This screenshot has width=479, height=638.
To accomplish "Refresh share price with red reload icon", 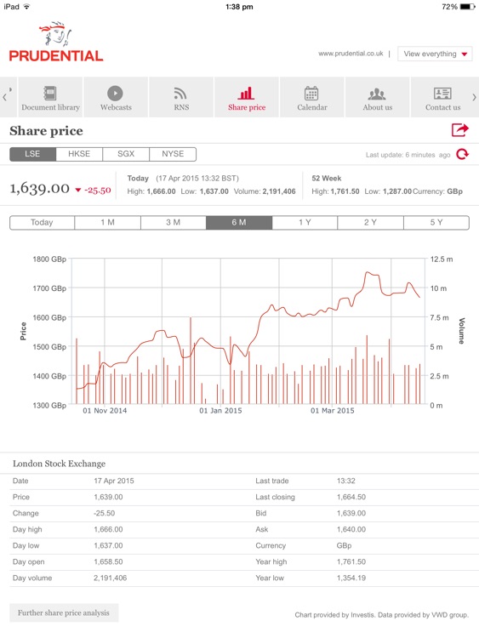I will pyautogui.click(x=462, y=154).
